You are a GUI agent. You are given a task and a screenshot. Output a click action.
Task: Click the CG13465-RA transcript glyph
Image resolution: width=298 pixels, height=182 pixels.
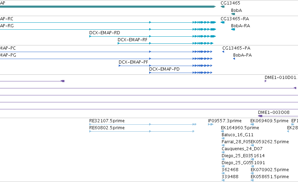click(222, 22)
